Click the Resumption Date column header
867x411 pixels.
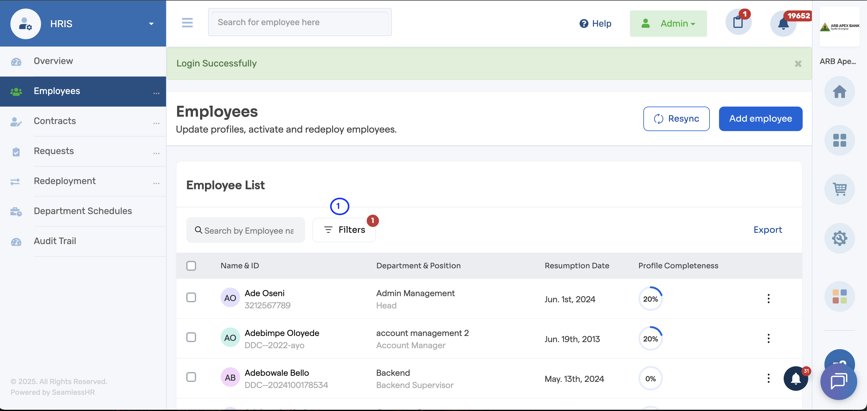[577, 266]
